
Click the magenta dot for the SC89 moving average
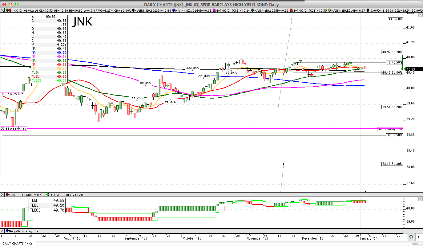[x=215, y=10]
